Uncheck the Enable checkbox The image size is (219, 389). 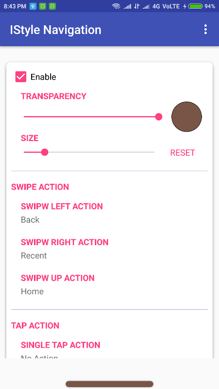pos(21,77)
